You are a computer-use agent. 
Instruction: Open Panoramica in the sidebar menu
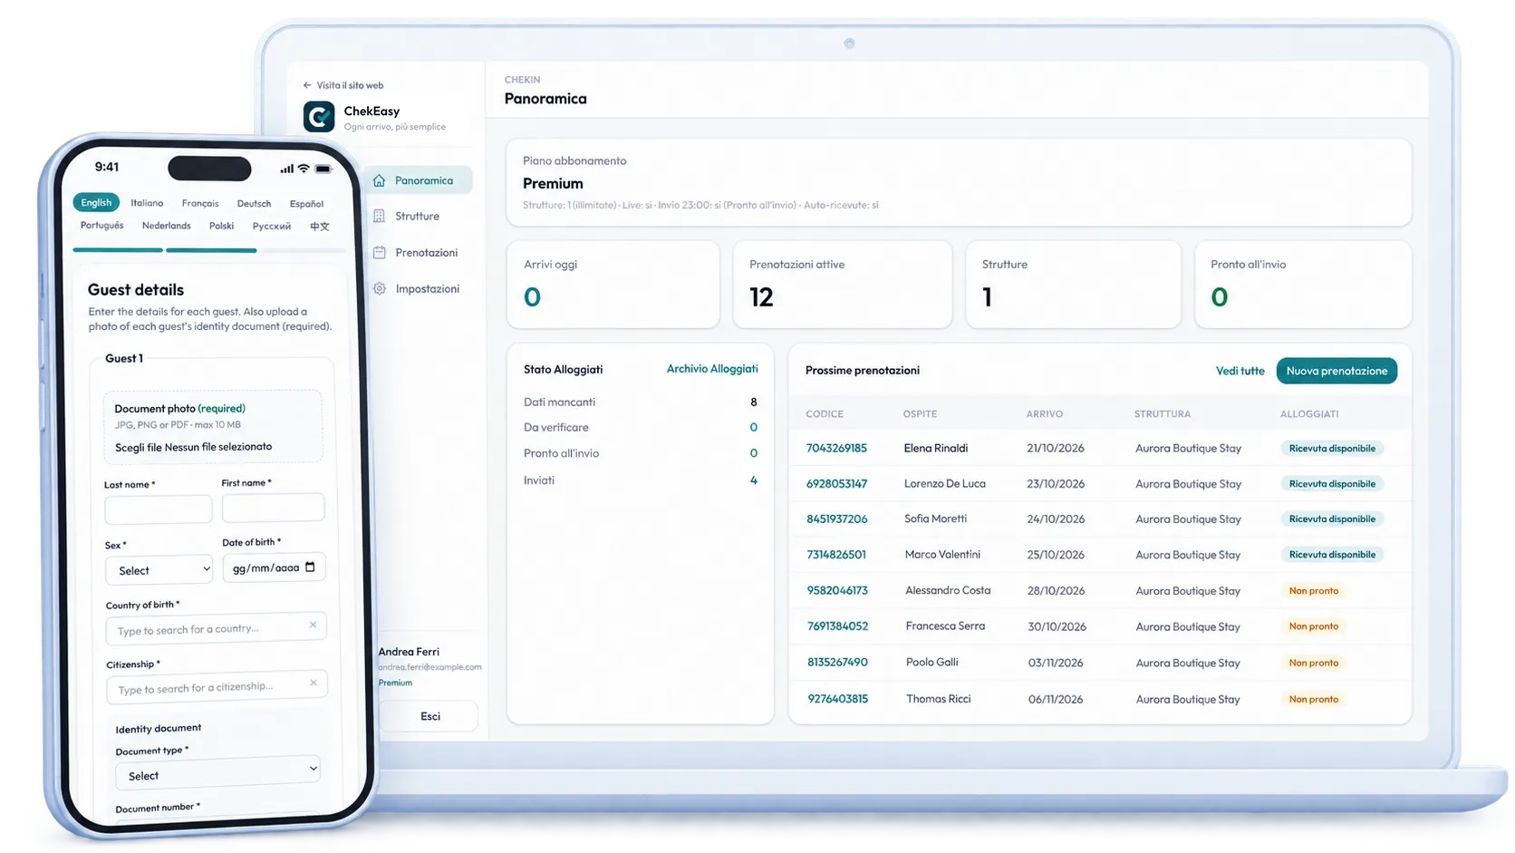pyautogui.click(x=418, y=180)
